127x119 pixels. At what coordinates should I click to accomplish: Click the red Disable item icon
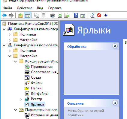tap(99, 15)
